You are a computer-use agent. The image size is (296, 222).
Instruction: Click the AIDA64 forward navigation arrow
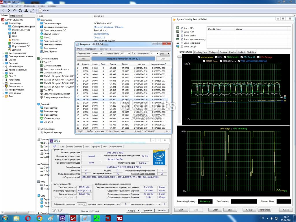9,11
